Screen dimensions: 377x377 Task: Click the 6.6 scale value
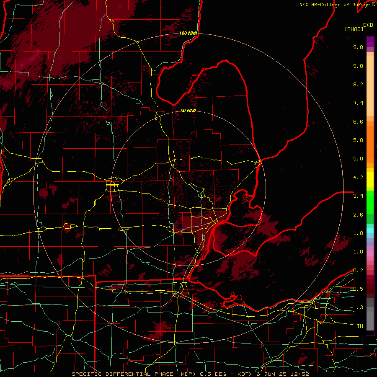tap(358, 121)
